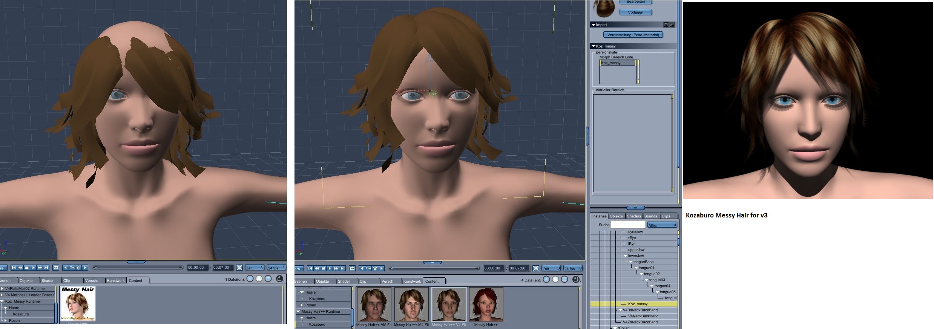Collapse the lowerJaw node
934x329 pixels.
point(625,256)
